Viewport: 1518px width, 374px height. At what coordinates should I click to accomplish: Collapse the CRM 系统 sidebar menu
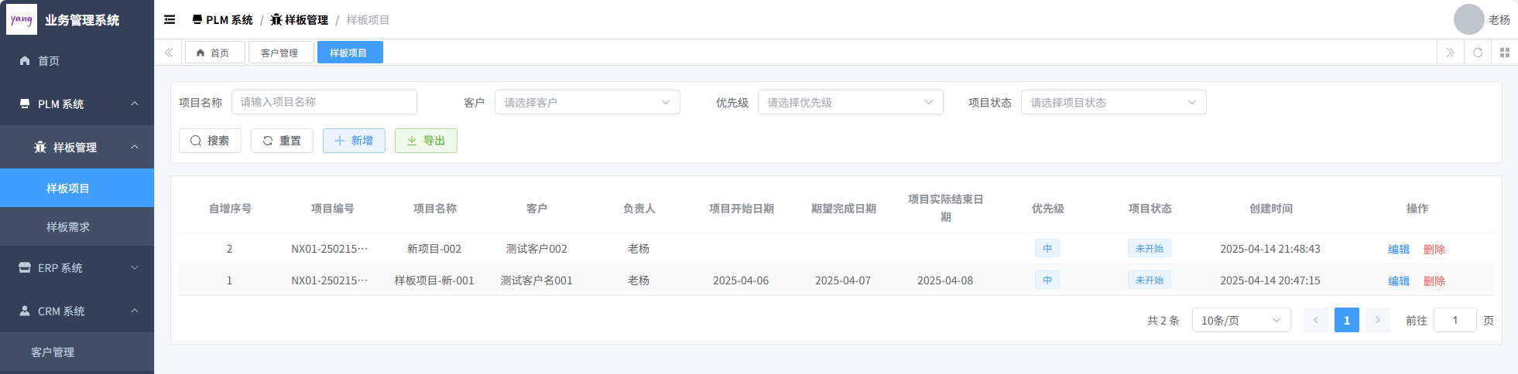pos(77,311)
